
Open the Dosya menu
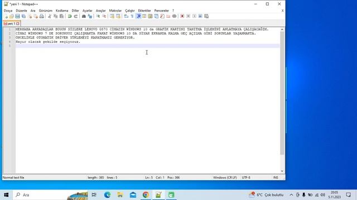coord(8,11)
